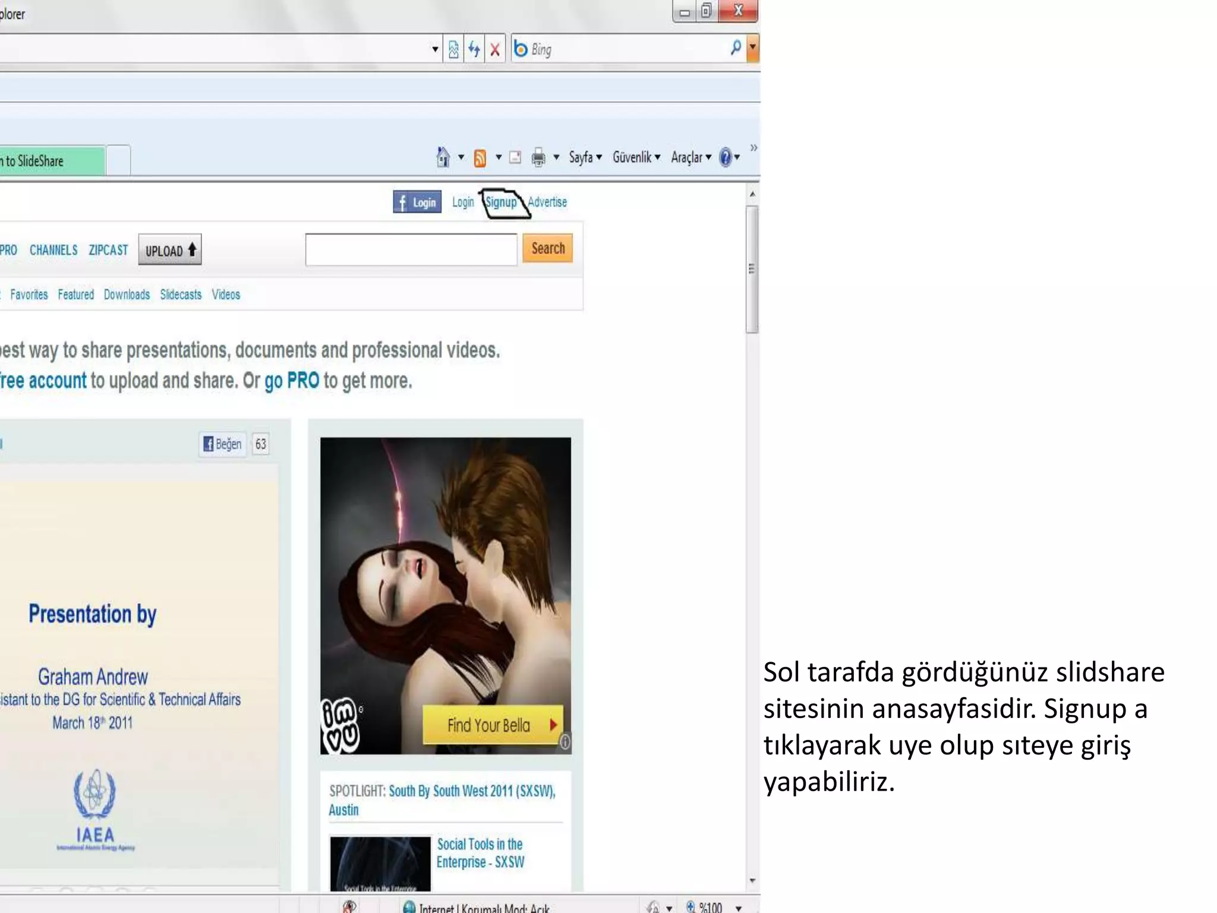This screenshot has height=913, width=1217.
Task: Open the print options dropdown arrow
Action: pyautogui.click(x=556, y=158)
